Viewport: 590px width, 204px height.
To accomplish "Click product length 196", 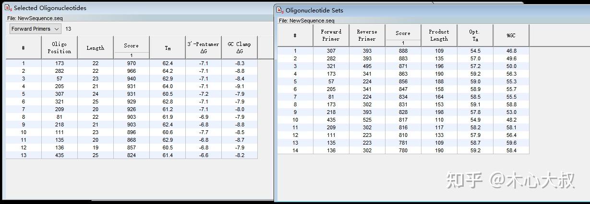I will pos(439,66).
